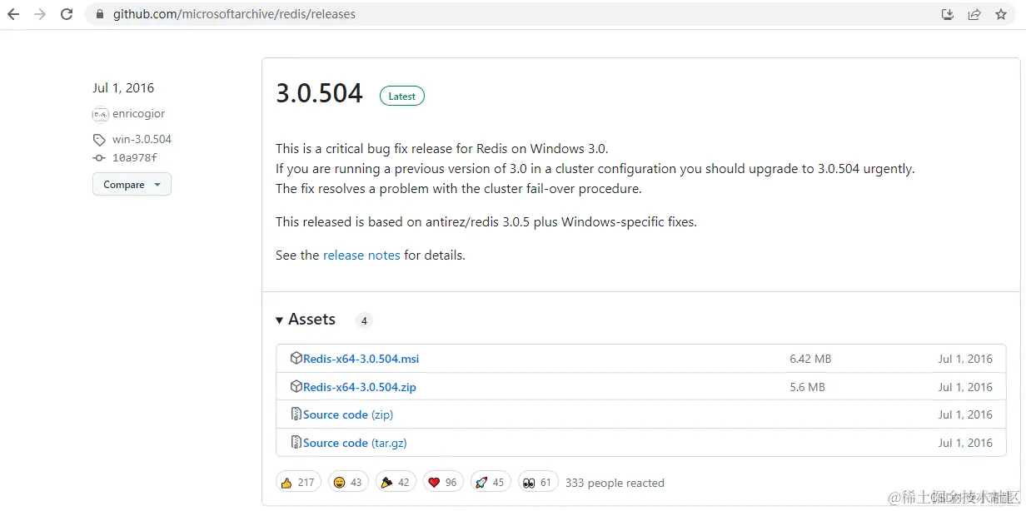Open the win-3.0.504 tag link

point(142,140)
